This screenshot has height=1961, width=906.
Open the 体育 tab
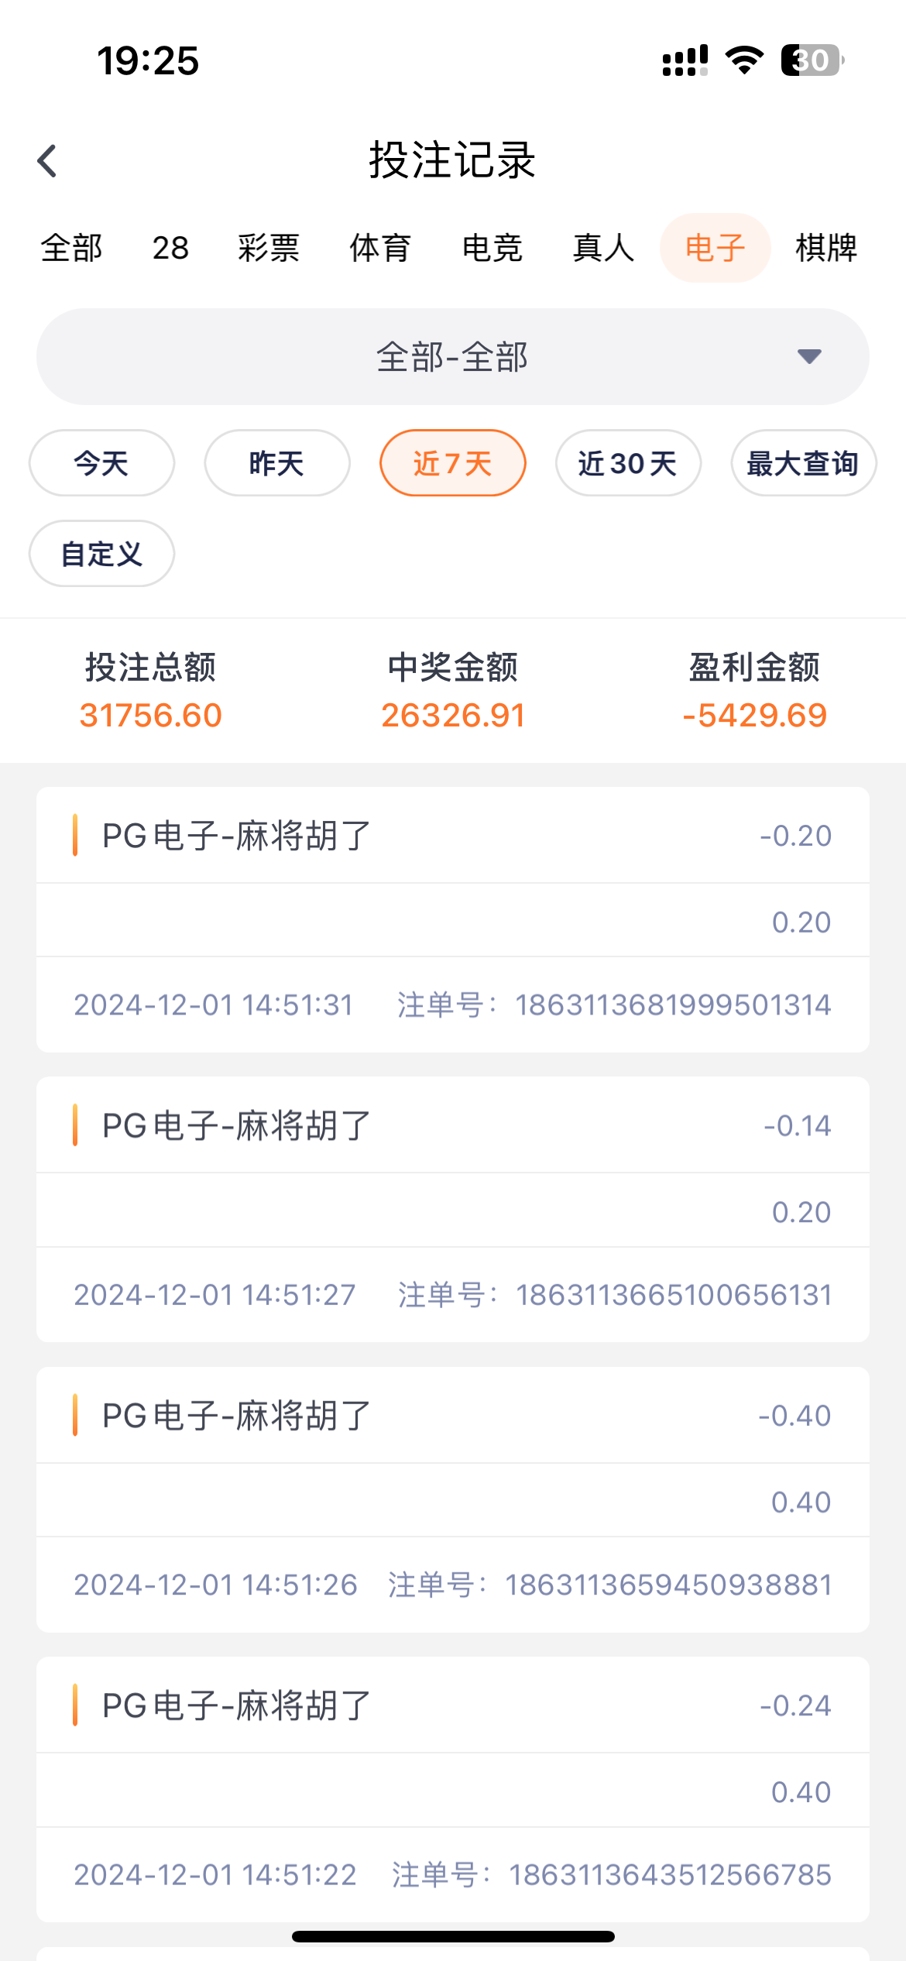coord(380,249)
